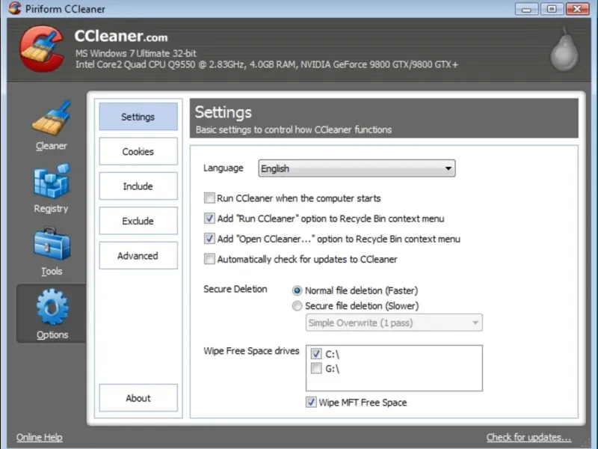The height and width of the screenshot is (449, 598).
Task: Uncheck the C:\ drive for wiping
Action: coord(316,353)
